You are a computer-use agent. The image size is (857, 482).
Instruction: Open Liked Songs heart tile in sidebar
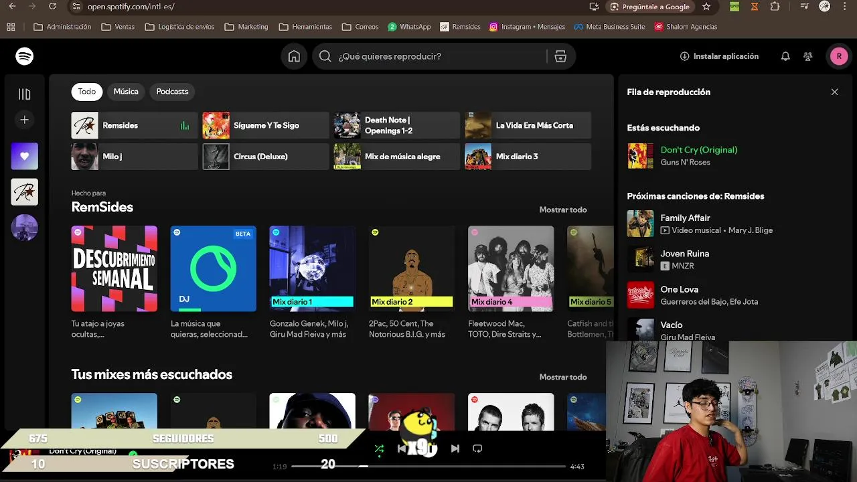[x=25, y=156]
